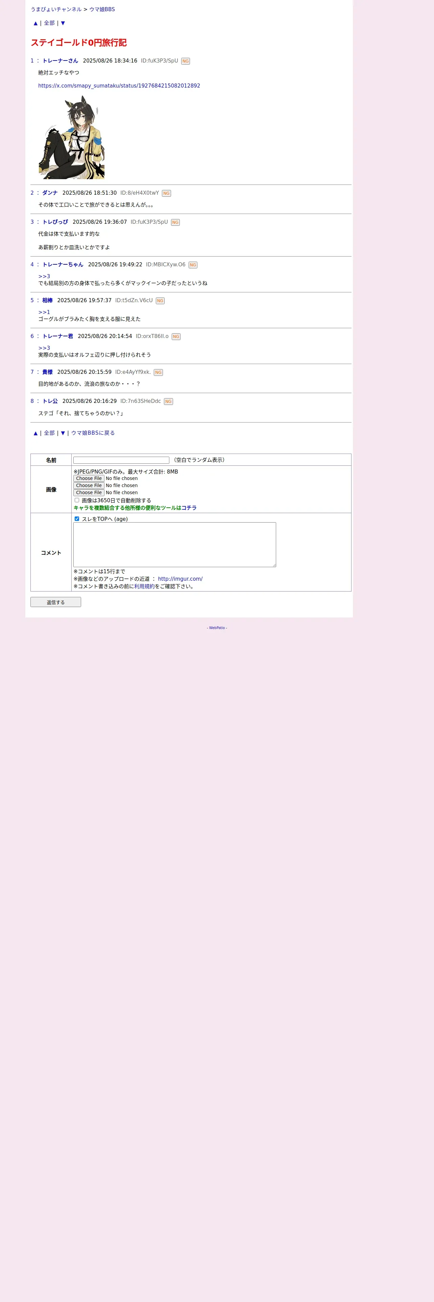Open ウマ娘BBS breadcrumb link
Viewport: 434px width, 1302px height.
point(102,9)
